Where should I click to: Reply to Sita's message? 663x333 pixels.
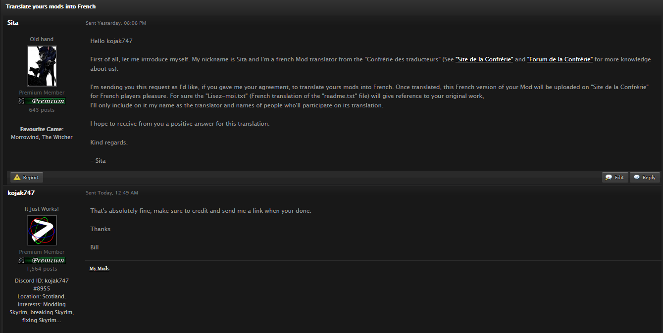tap(645, 177)
